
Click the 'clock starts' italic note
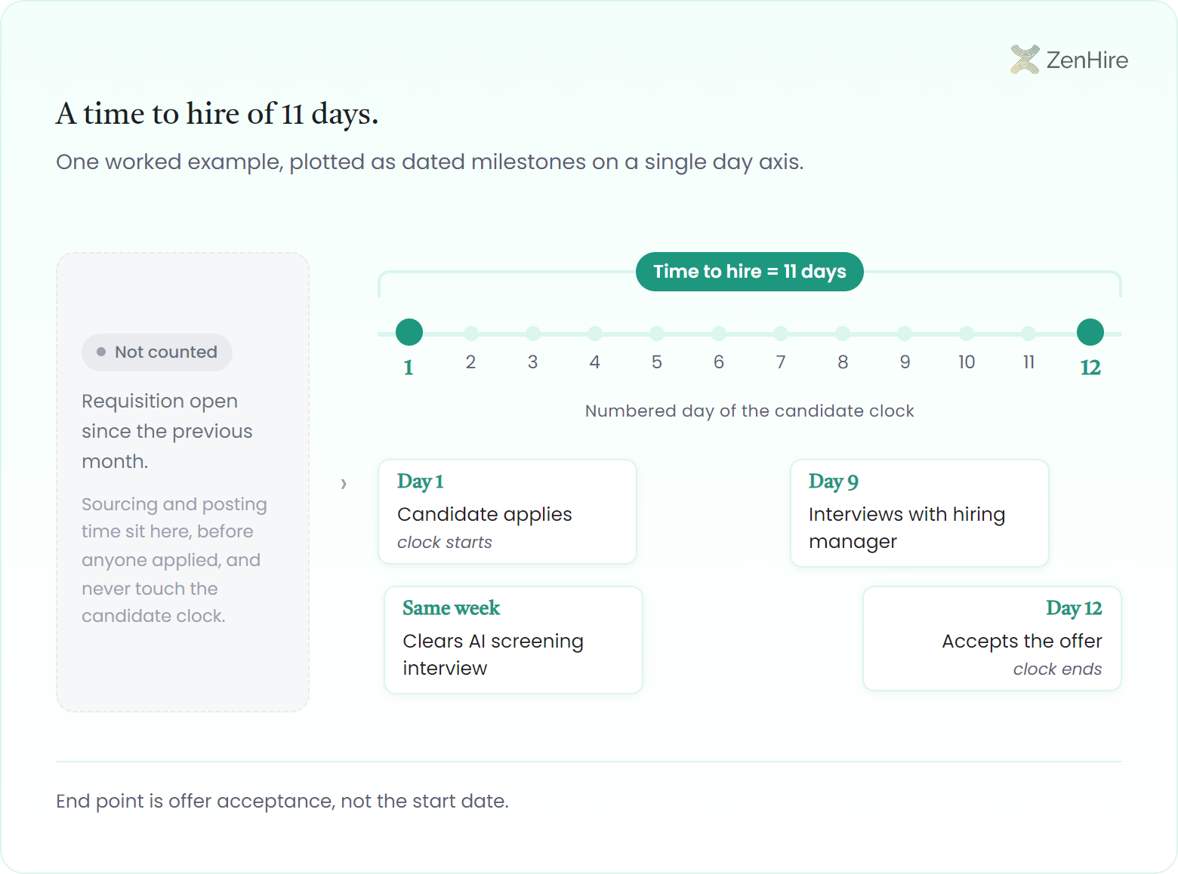[x=445, y=543]
